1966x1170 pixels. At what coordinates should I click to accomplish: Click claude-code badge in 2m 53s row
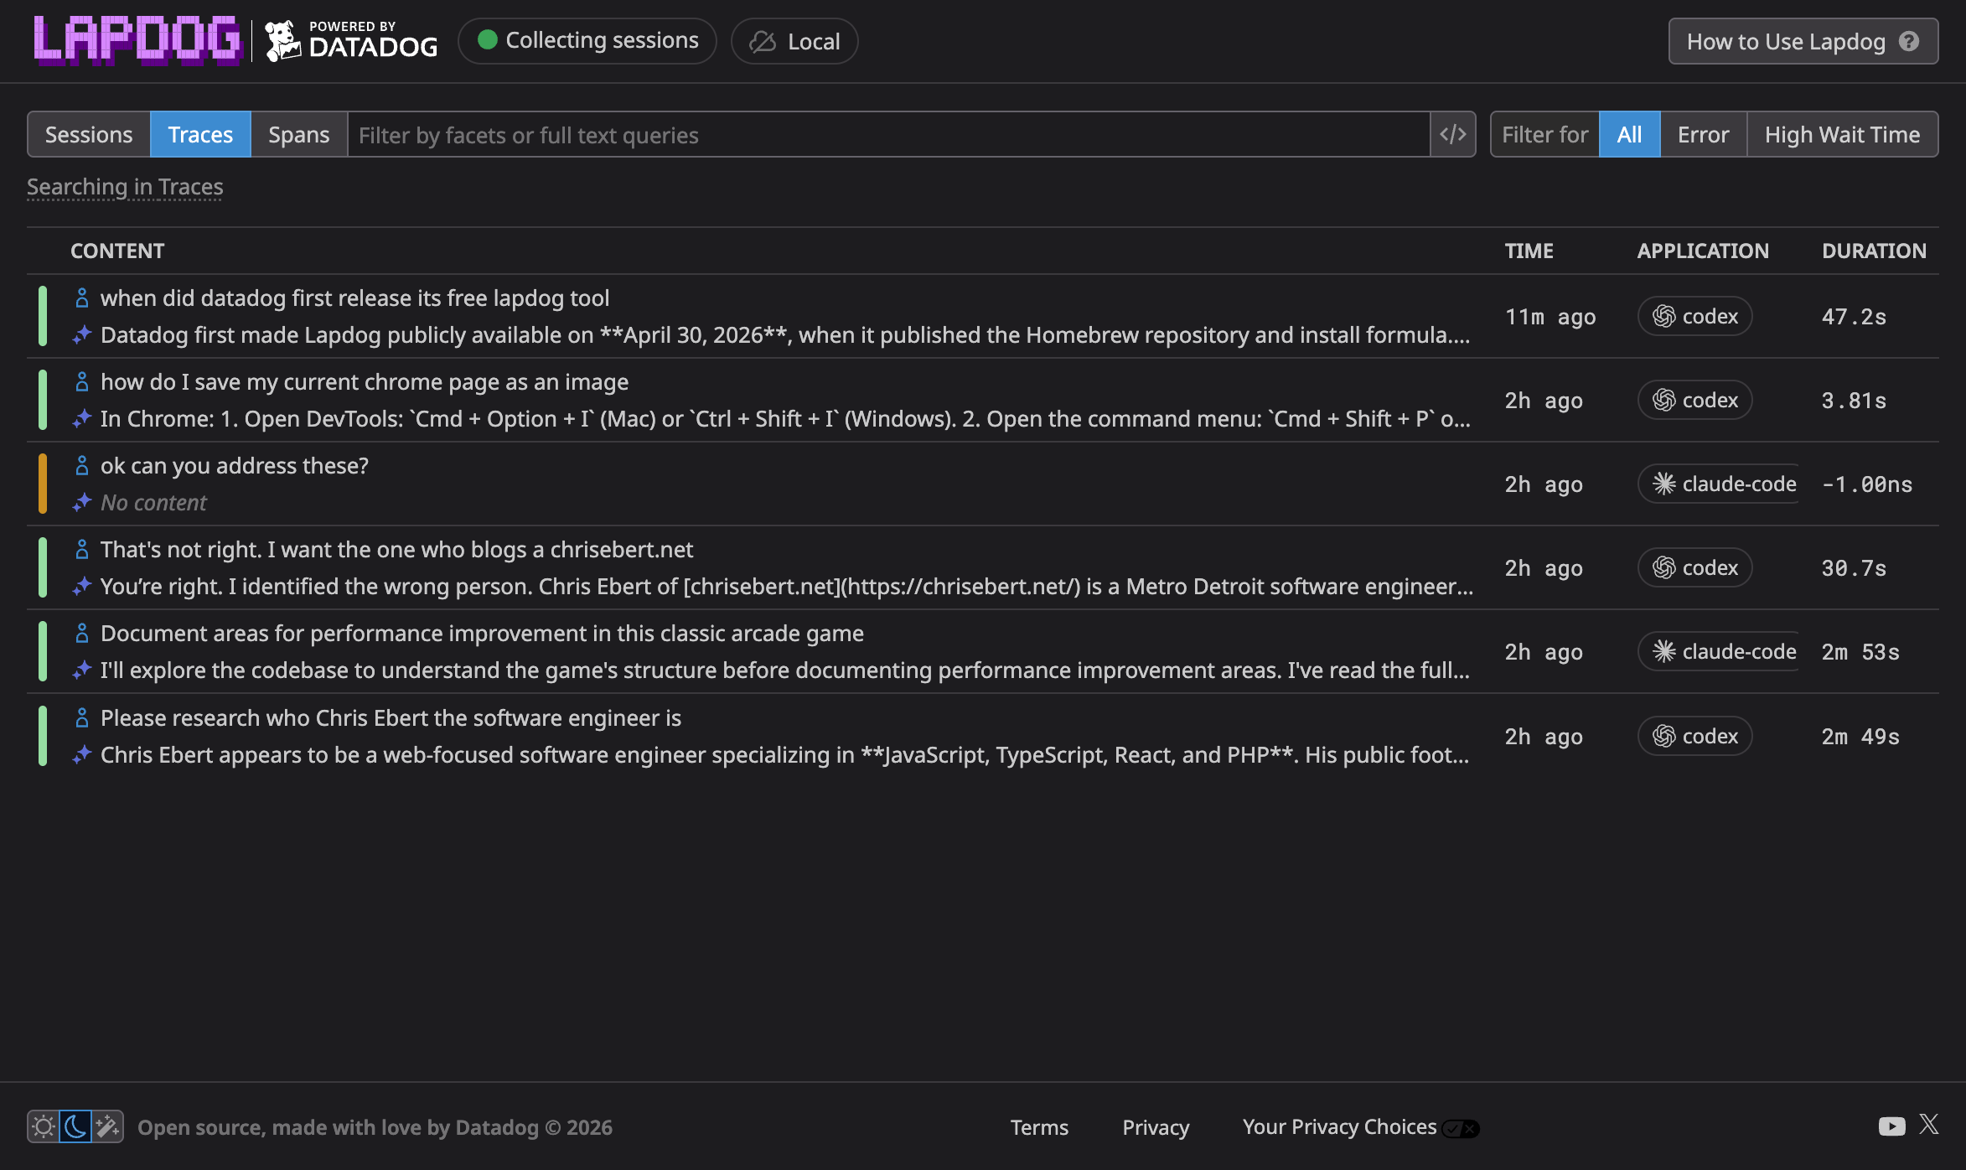(1719, 651)
